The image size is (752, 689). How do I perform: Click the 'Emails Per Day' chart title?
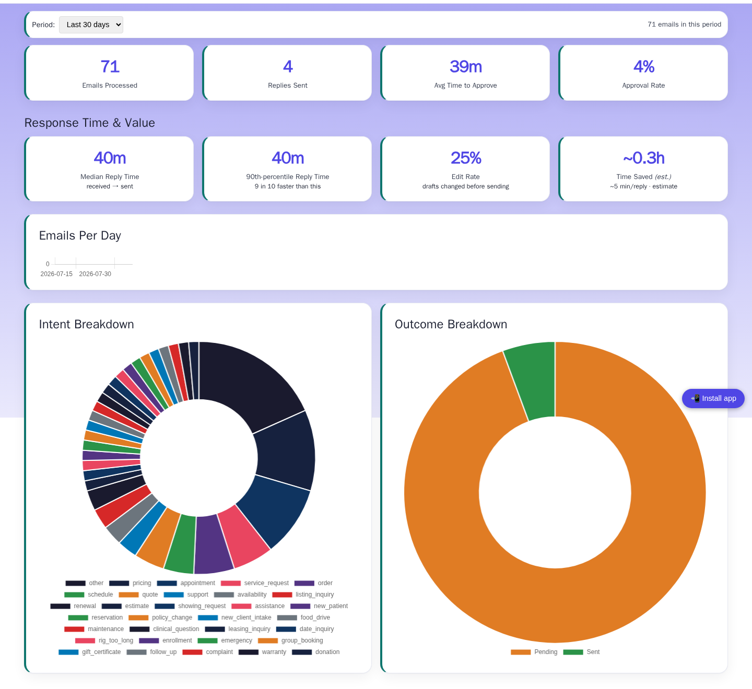tap(80, 235)
